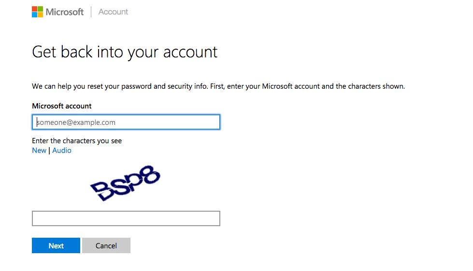Click the Microsoft four-square logo icon
Screen dimensions: 473x271
[37, 12]
